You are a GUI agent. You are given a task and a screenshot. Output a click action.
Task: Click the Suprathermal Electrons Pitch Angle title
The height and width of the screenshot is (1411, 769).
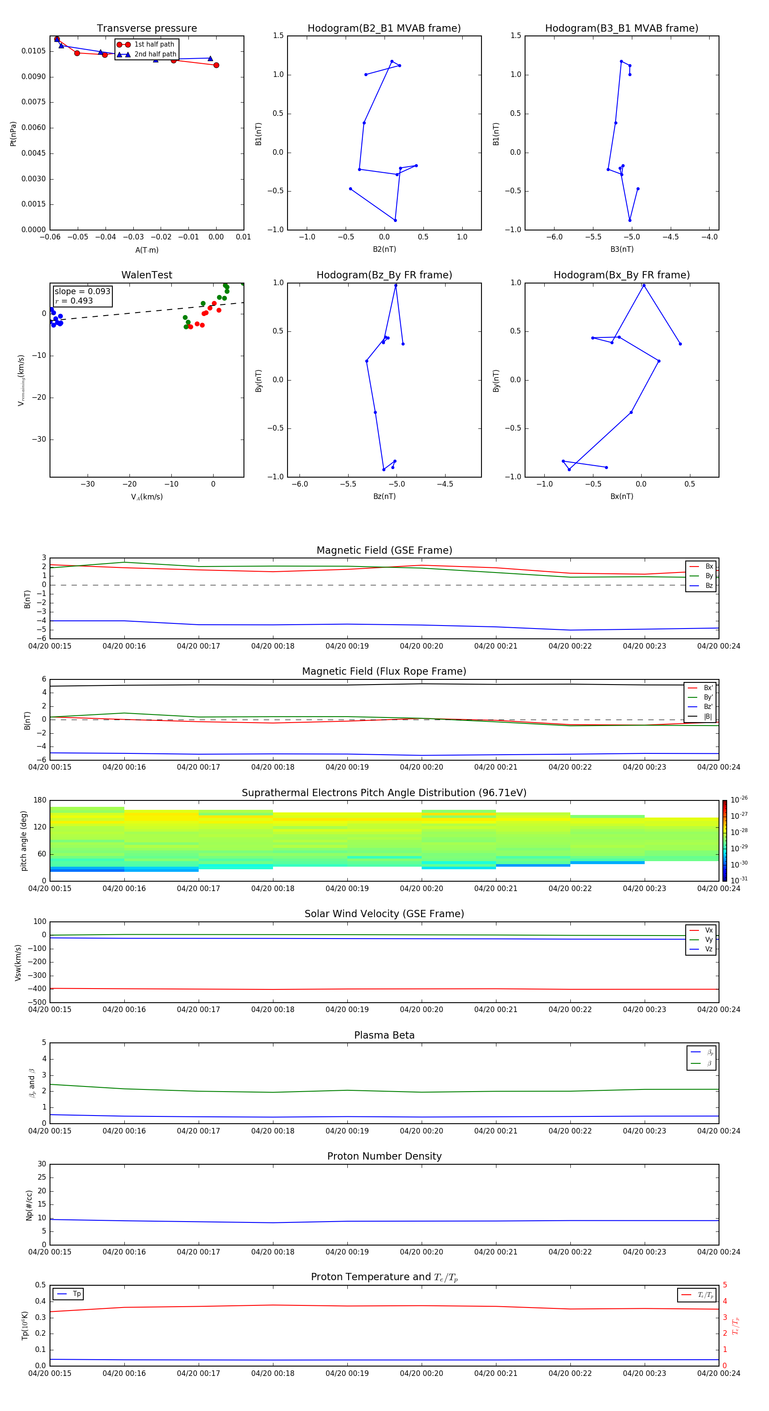click(384, 793)
